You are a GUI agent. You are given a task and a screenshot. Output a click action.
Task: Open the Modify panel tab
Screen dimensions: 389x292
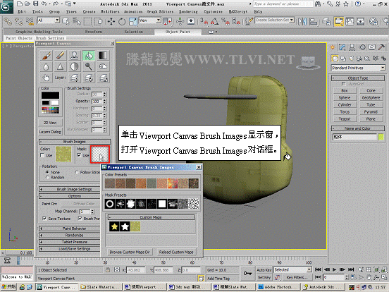[x=342, y=47]
